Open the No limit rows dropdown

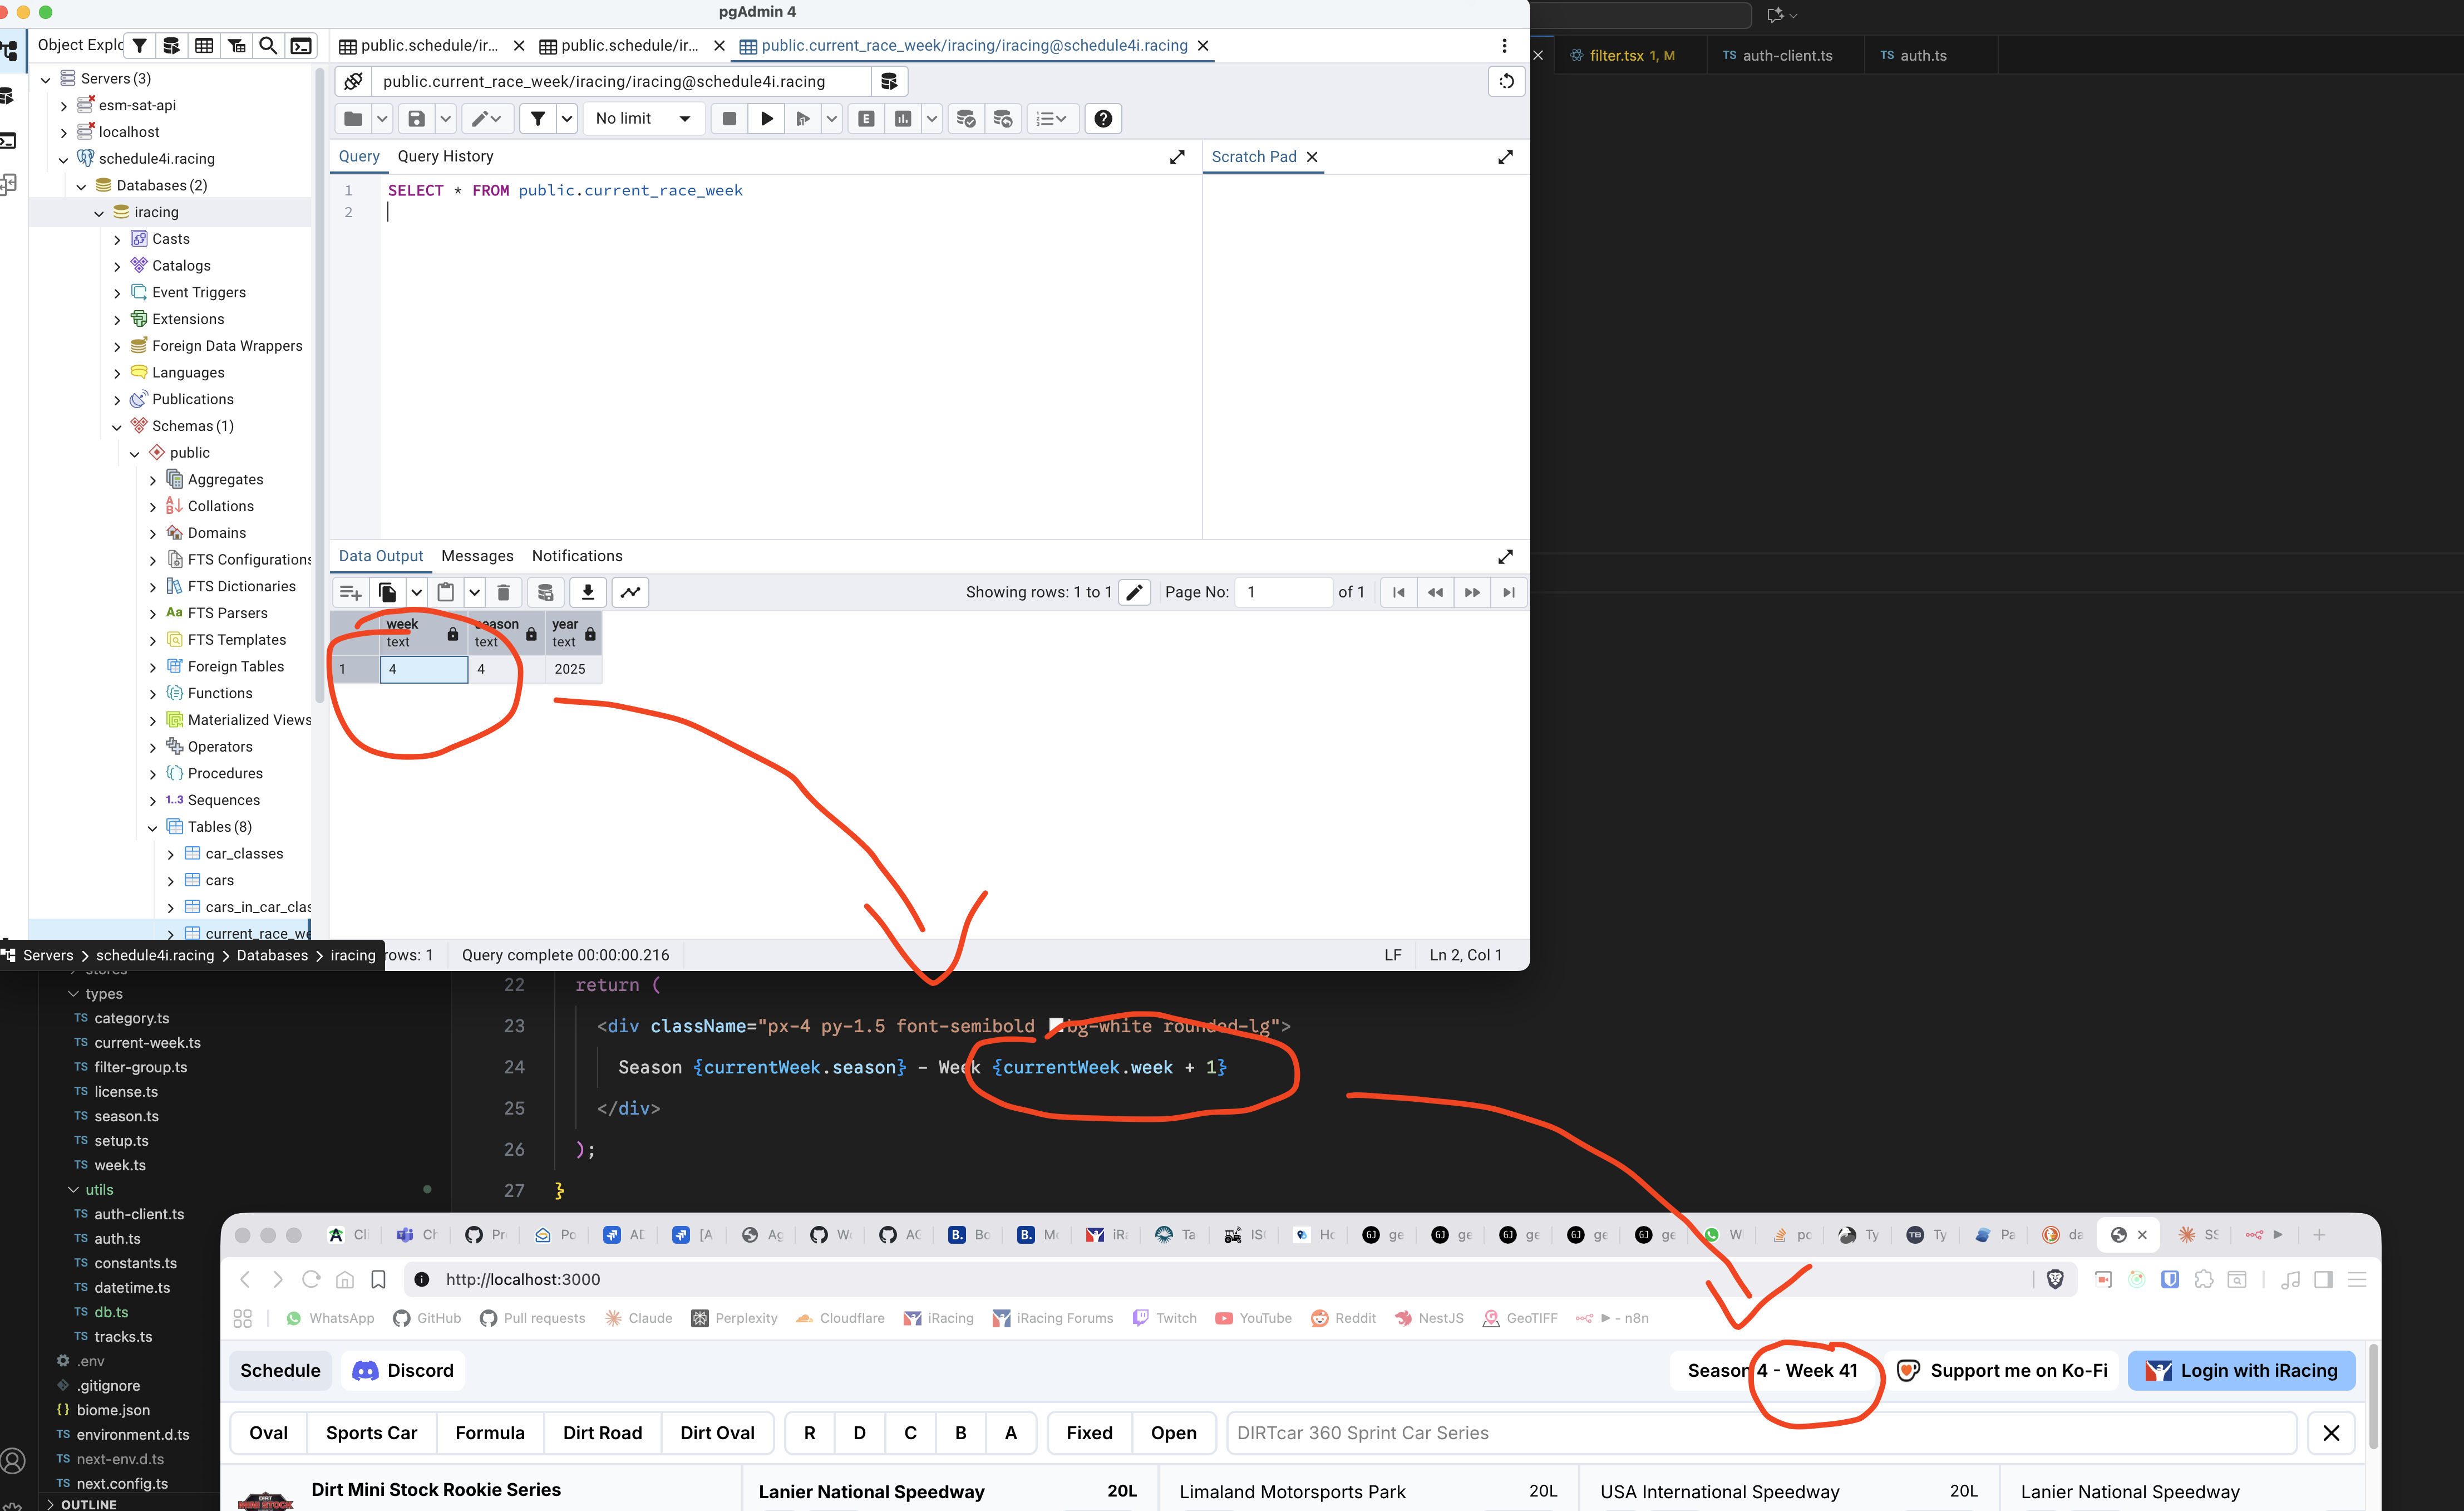coord(643,119)
